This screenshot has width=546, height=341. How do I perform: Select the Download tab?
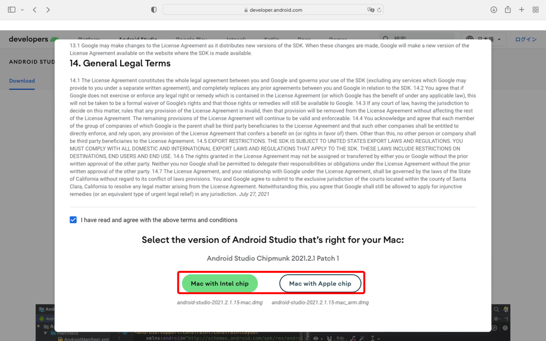22,80
